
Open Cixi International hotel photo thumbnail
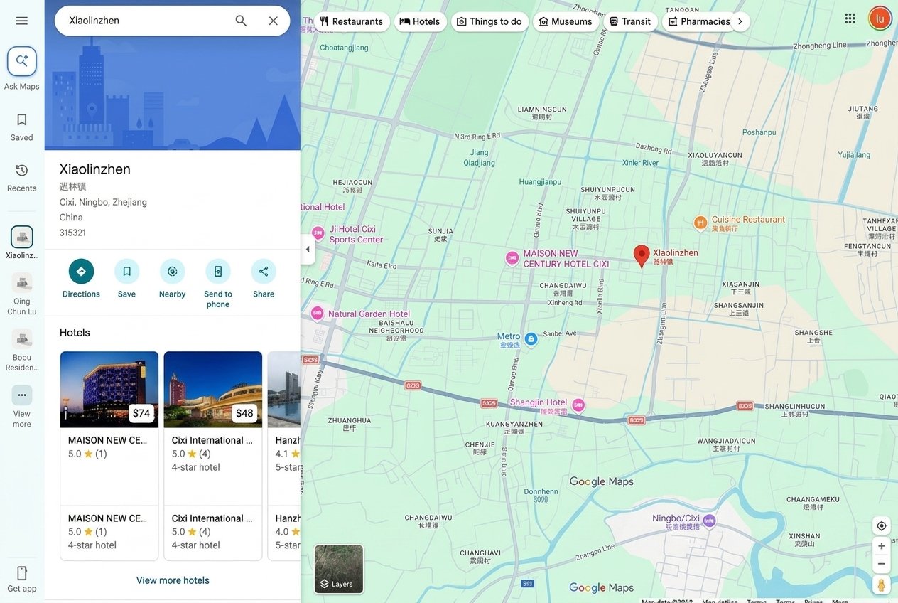(x=213, y=390)
